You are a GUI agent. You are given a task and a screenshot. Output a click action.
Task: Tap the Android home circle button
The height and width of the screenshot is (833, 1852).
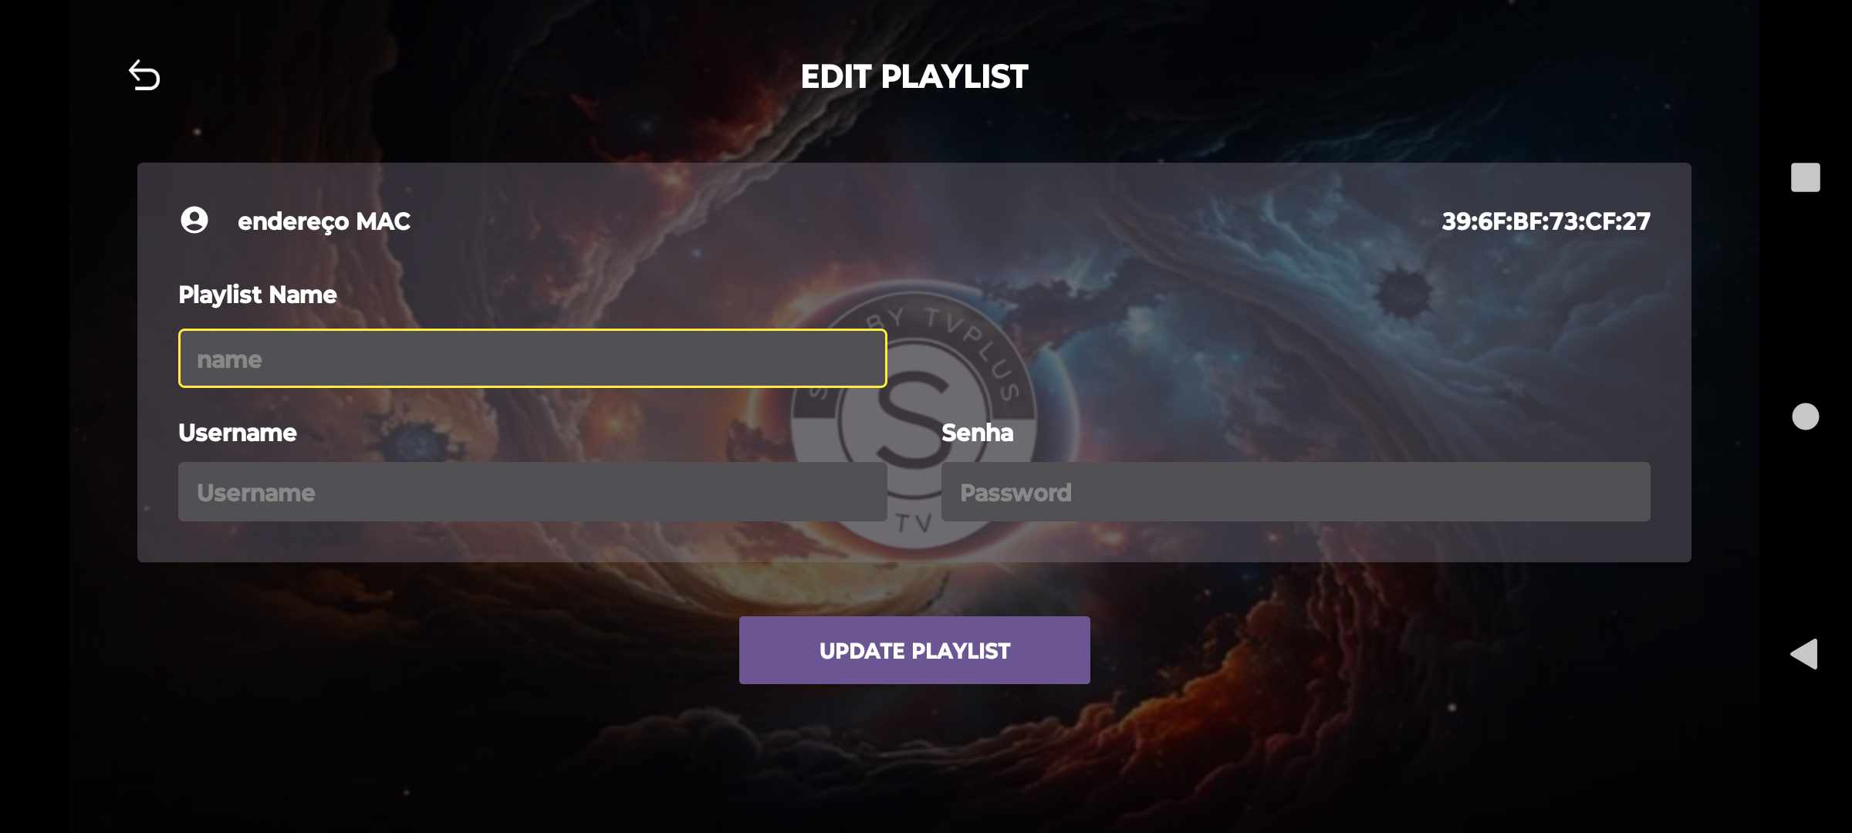pos(1805,416)
